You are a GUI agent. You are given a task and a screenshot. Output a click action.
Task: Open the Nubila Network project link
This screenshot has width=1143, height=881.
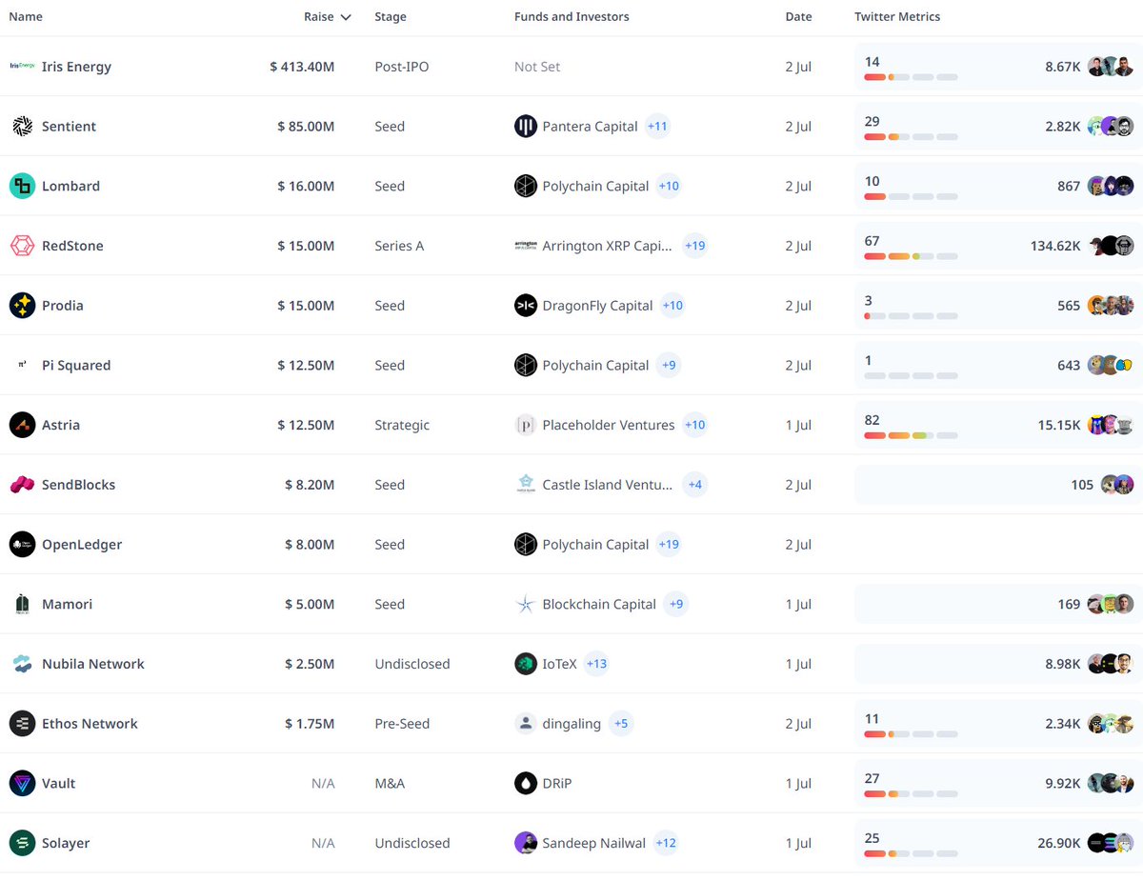pos(93,664)
